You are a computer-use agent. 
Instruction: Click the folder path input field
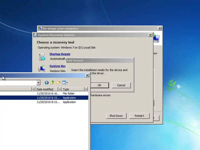click(18, 83)
